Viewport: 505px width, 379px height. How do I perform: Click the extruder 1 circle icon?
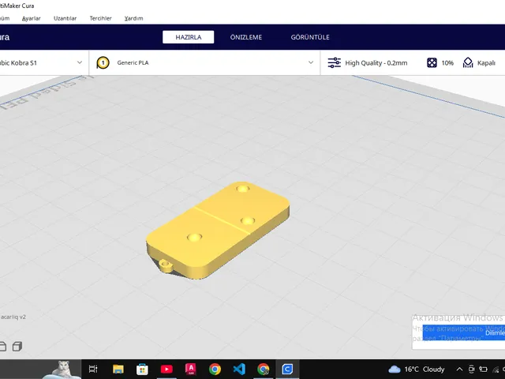pyautogui.click(x=103, y=62)
